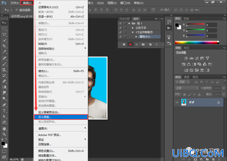This screenshot has height=161, width=227.
Task: Click the Color Balance scales icon
Action: coord(189,64)
